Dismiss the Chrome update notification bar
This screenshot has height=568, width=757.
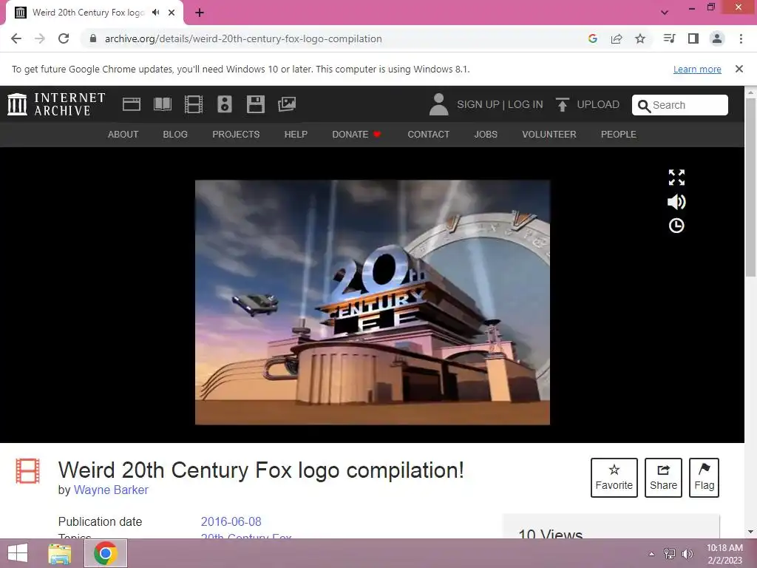coord(739,69)
